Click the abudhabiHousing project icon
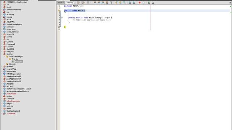The image size is (232, 130). pyautogui.click(x=4, y=9)
